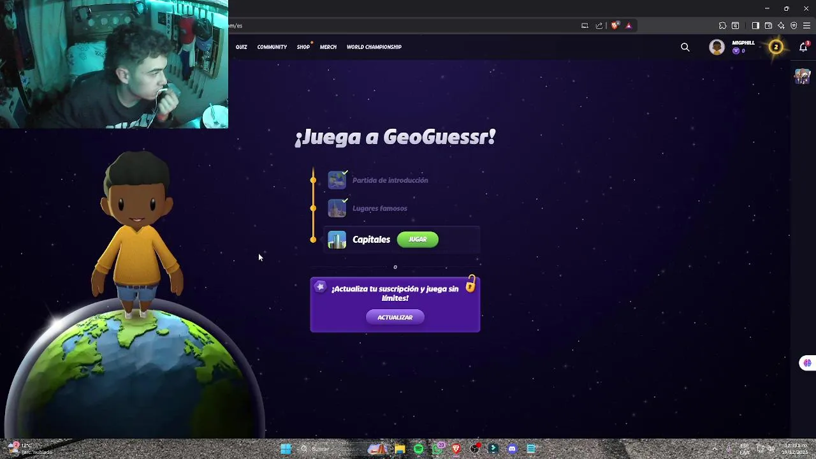Open the WORLD CHAMPIONSHIP menu item
Viewport: 816px width, 459px height.
coord(374,47)
